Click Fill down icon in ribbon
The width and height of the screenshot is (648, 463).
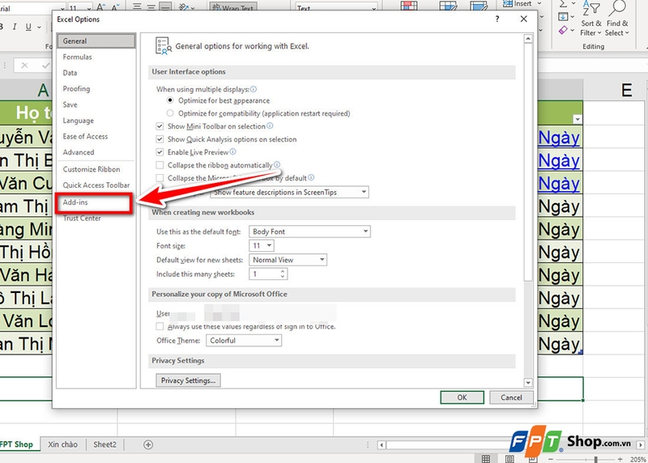coord(563,17)
